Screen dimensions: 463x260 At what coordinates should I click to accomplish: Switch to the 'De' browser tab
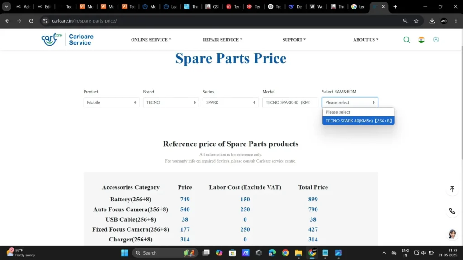[x=295, y=6]
